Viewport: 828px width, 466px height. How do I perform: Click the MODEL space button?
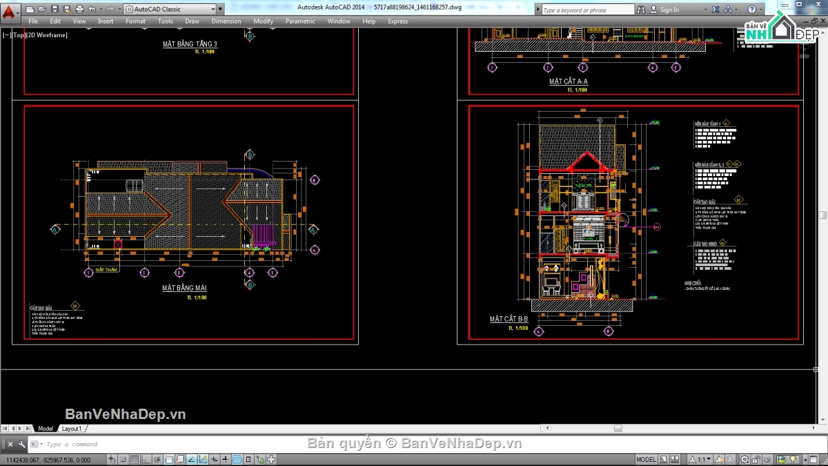pyautogui.click(x=646, y=460)
